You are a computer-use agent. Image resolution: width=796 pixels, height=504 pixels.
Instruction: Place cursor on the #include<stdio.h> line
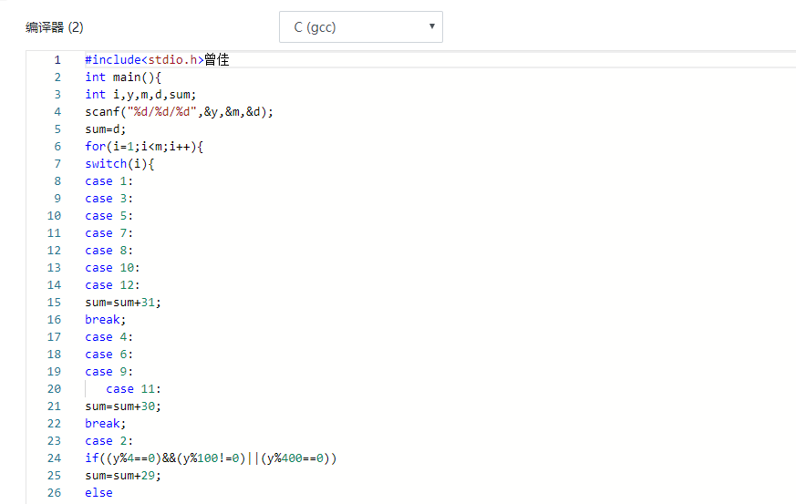pos(143,60)
